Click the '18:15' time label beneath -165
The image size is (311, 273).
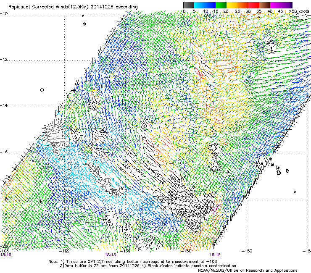5,255
